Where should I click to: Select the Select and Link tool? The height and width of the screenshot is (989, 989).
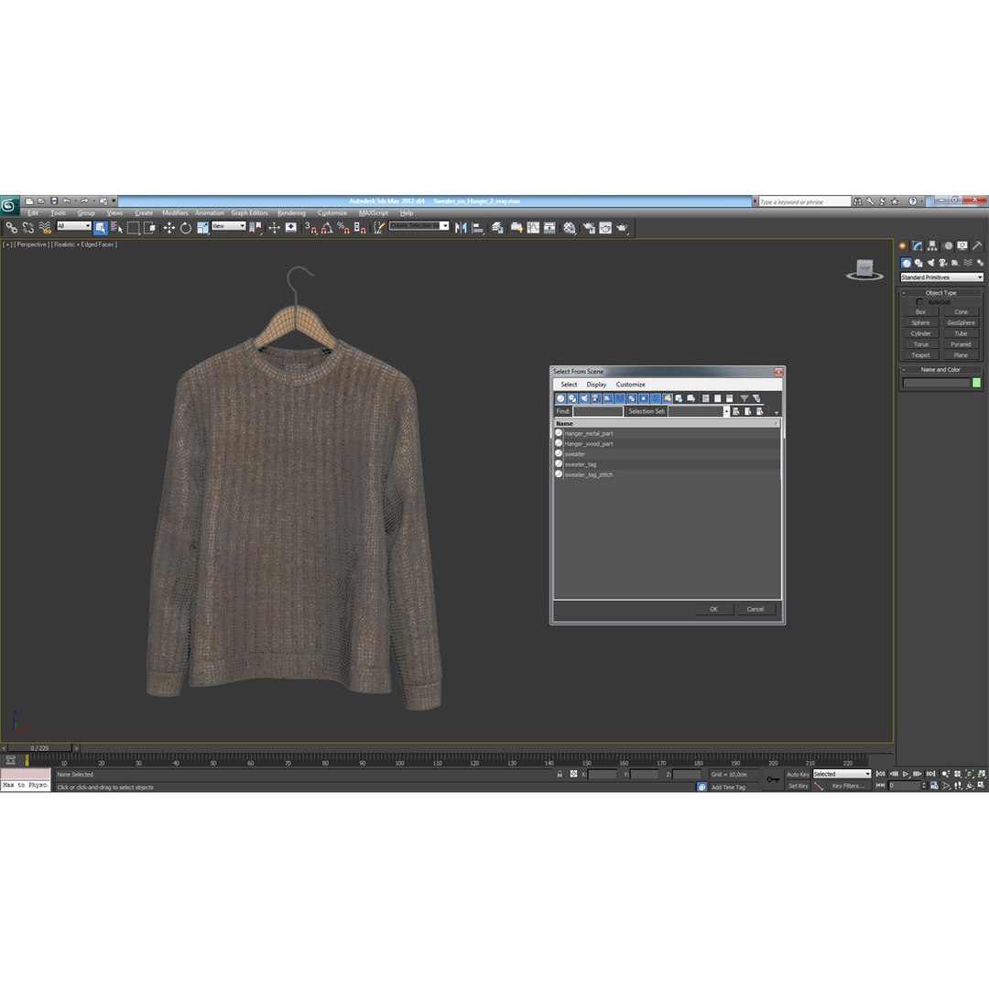click(11, 228)
